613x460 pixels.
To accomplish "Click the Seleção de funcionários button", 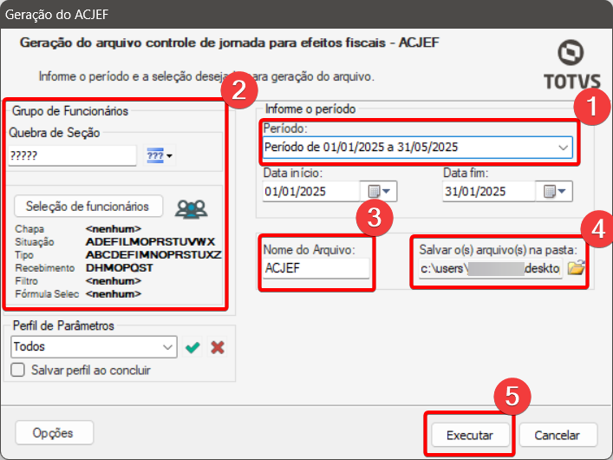I will click(x=88, y=207).
